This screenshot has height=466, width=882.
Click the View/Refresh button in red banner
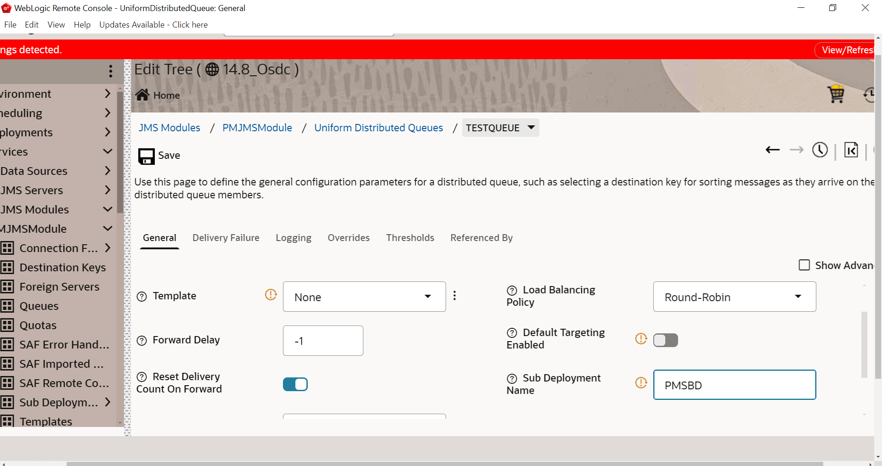click(x=844, y=50)
